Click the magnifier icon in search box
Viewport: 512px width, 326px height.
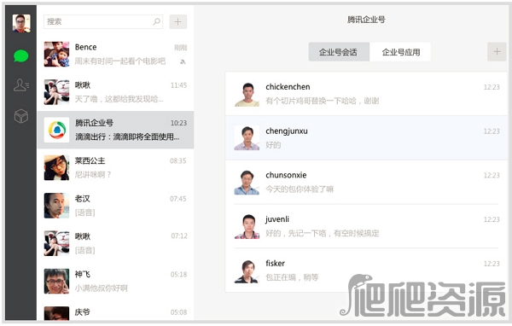click(156, 21)
